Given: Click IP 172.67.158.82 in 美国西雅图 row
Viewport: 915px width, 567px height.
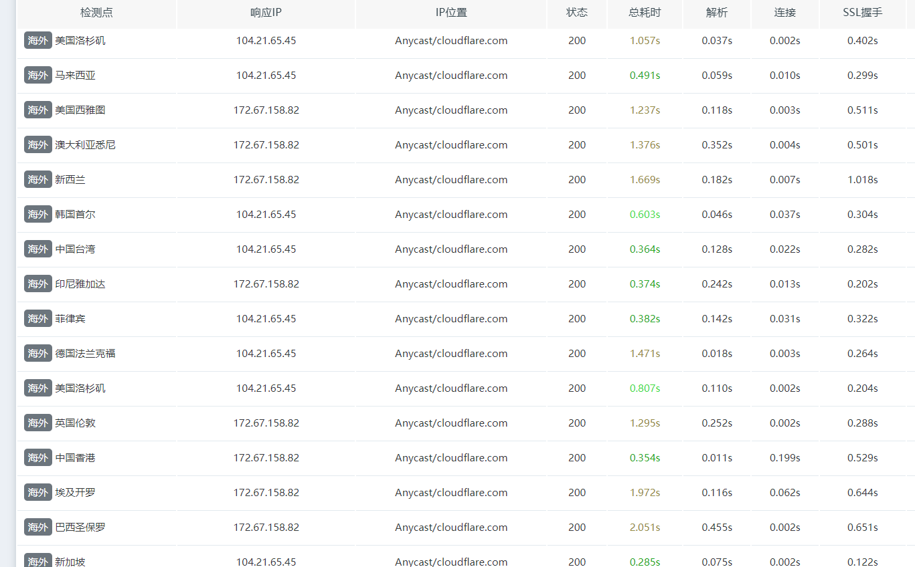Looking at the screenshot, I should coord(266,110).
